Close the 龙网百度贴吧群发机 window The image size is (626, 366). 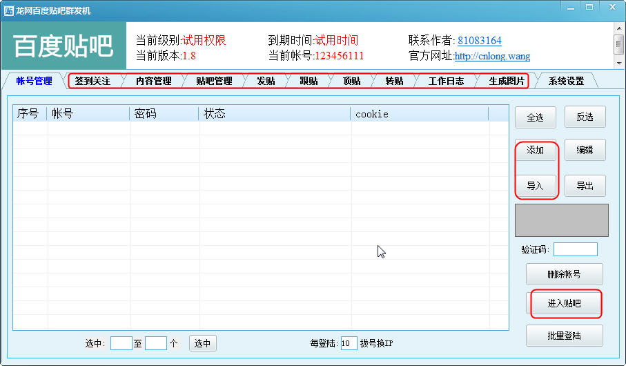pos(612,8)
